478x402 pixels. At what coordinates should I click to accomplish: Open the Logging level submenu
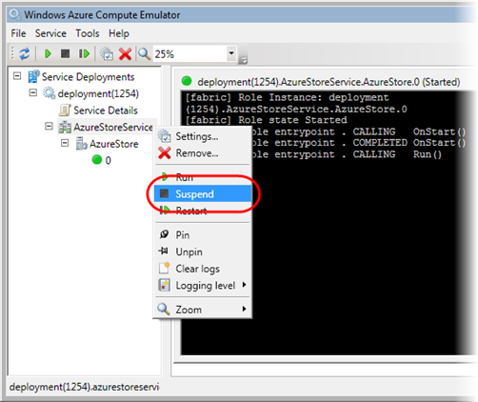pyautogui.click(x=203, y=285)
